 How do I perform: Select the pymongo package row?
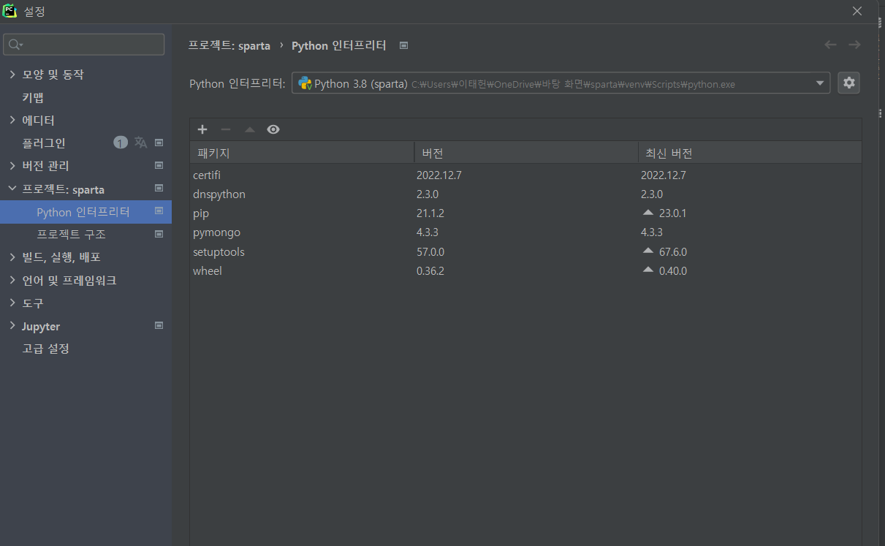(x=525, y=232)
